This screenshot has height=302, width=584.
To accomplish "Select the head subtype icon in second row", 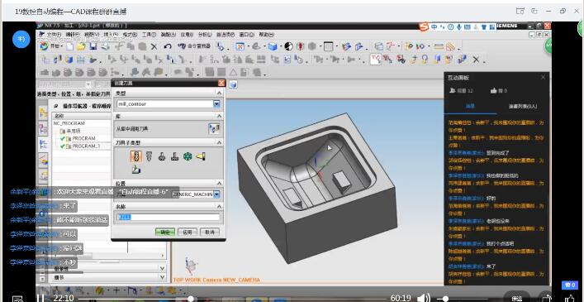I will (x=136, y=170).
